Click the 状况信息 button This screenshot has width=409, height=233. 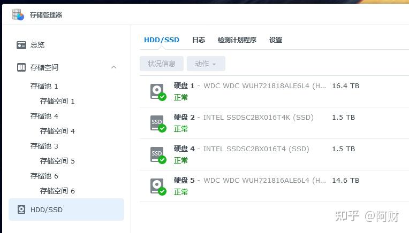(x=162, y=64)
